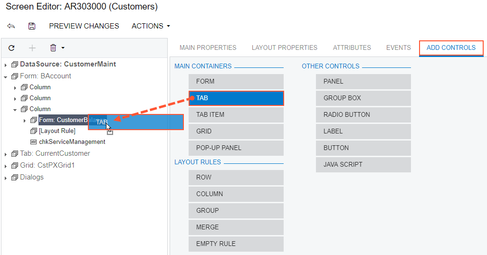
Task: Collapse the Form: BAccount tree node
Action: tap(6, 76)
